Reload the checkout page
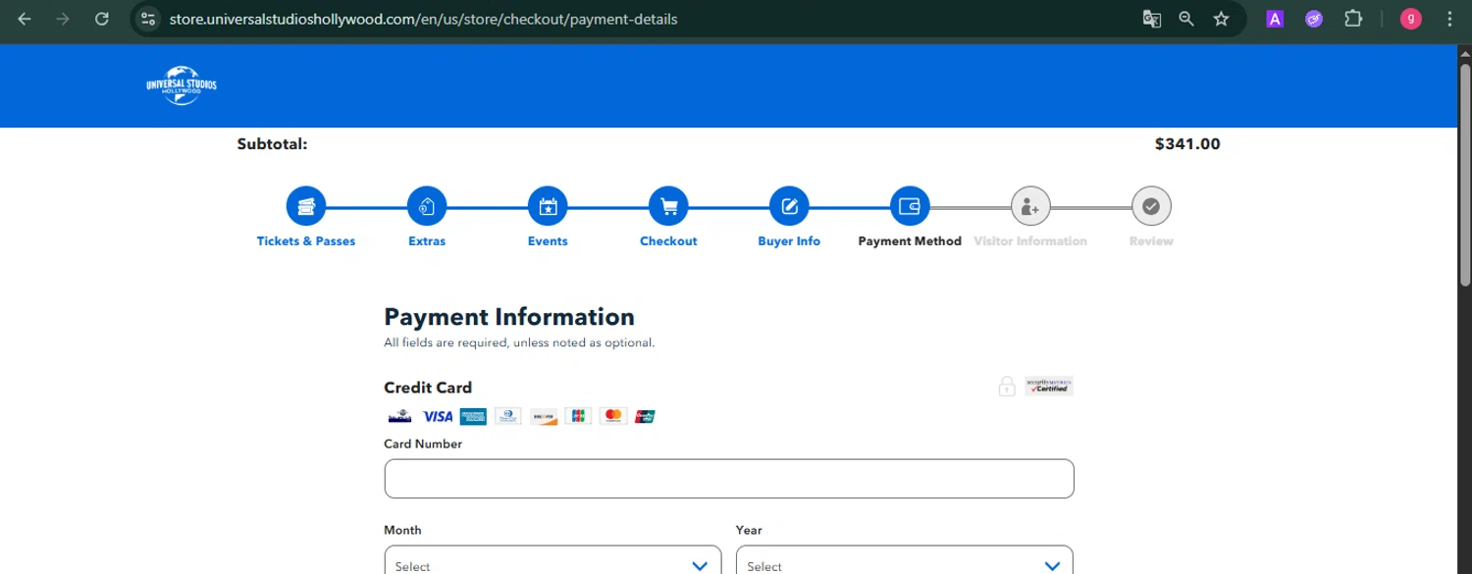The image size is (1472, 574). [x=101, y=19]
